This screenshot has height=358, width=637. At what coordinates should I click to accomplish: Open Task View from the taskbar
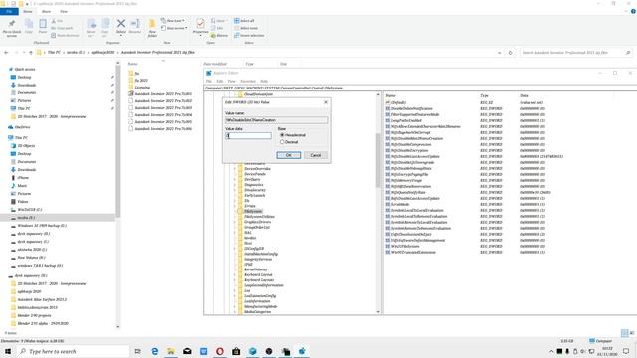click(x=138, y=351)
